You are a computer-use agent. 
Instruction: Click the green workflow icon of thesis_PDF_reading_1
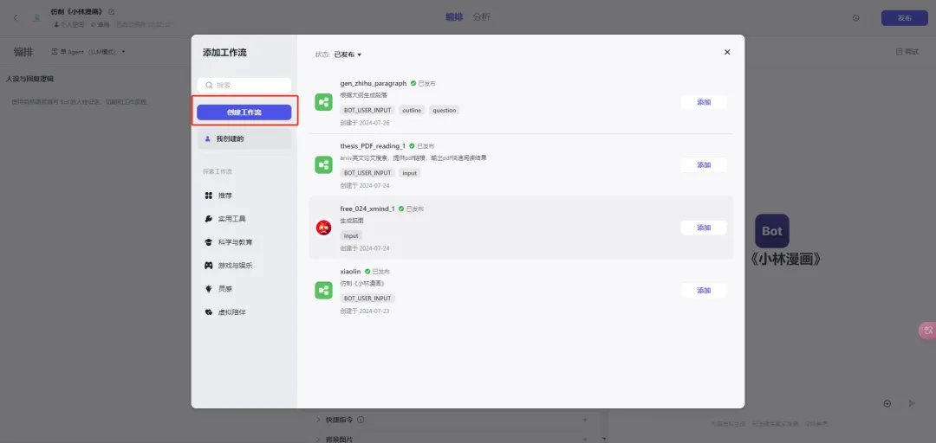click(323, 165)
